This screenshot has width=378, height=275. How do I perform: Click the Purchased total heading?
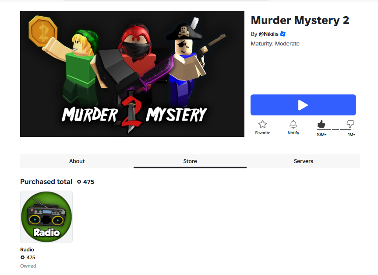pos(46,181)
